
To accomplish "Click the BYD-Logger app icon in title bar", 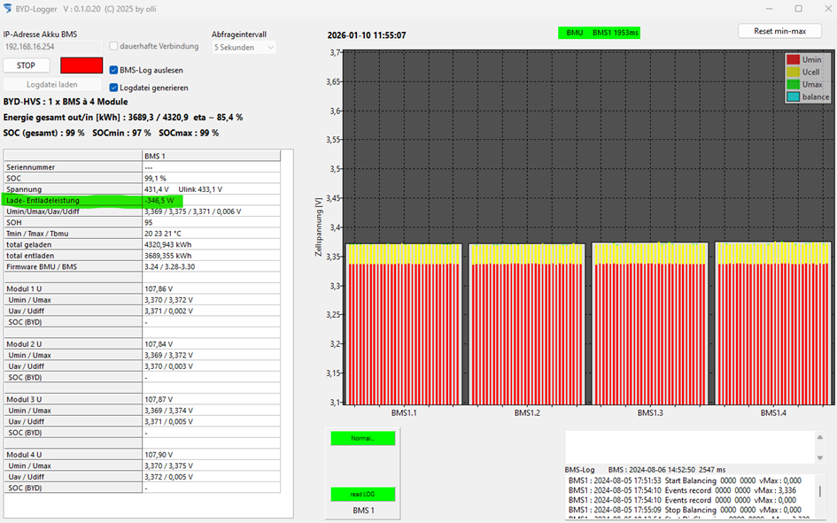I will coord(9,8).
